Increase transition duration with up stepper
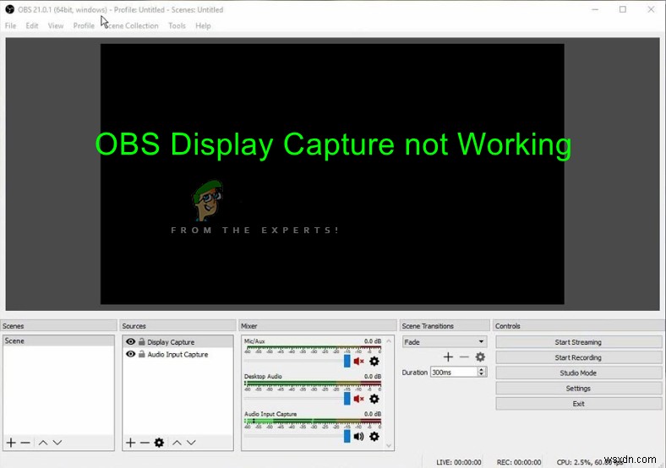Image resolution: width=666 pixels, height=468 pixels. [x=481, y=369]
